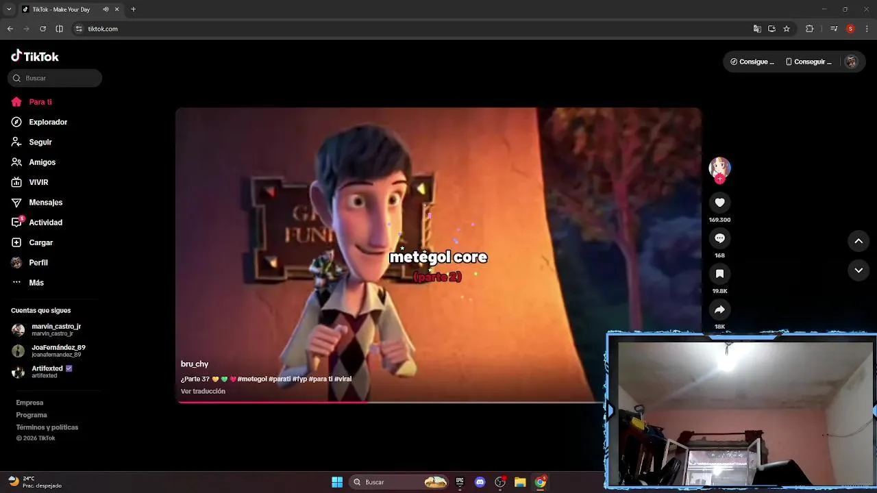Open the Para ti home feed
The image size is (877, 493).
click(x=32, y=102)
